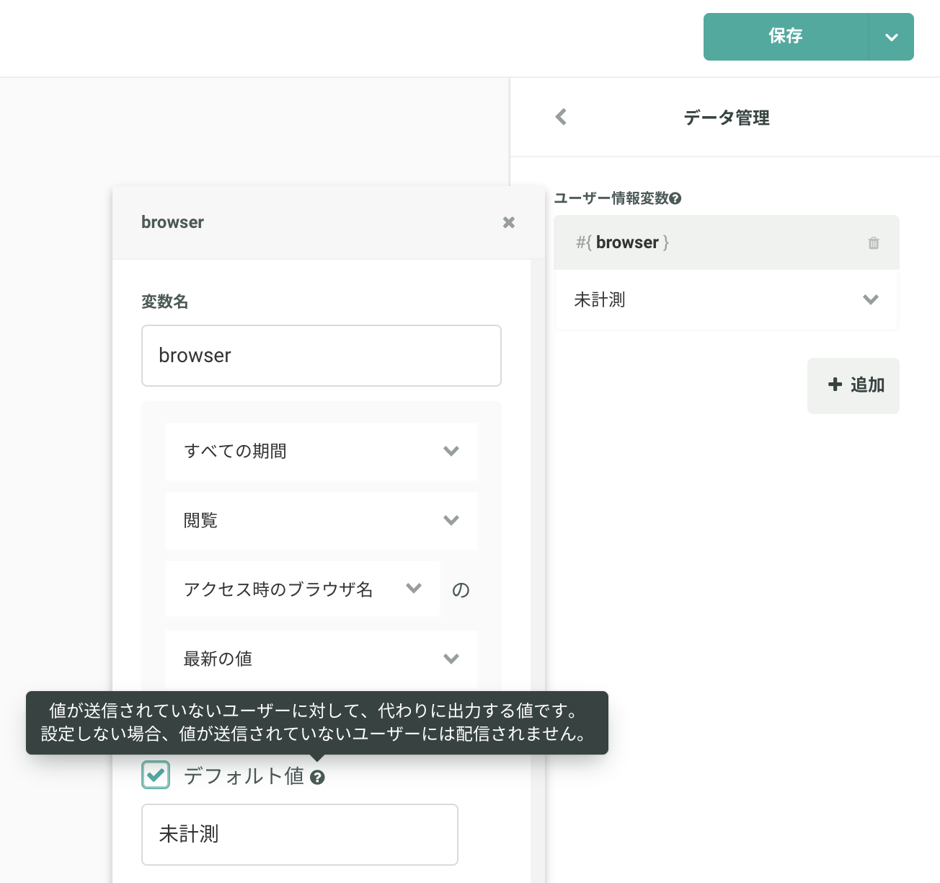Focus the 変数名 input field
Viewport: 940px width, 883px height.
coord(322,356)
